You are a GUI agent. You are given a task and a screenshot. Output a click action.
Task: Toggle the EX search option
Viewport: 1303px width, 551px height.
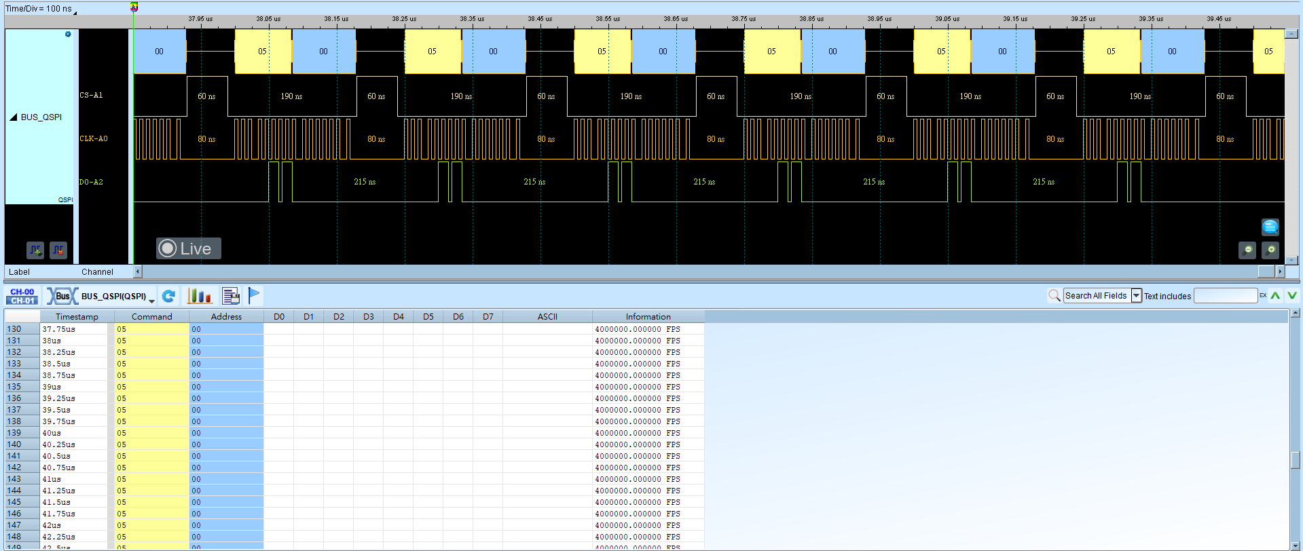(x=1263, y=295)
